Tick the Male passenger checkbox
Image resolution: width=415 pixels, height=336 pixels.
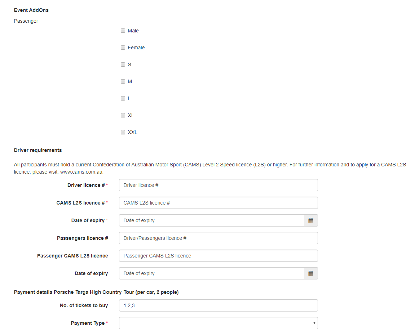tap(123, 31)
